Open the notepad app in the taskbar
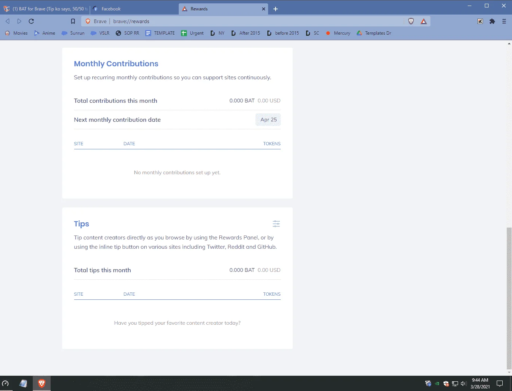The width and height of the screenshot is (512, 391). [23, 383]
